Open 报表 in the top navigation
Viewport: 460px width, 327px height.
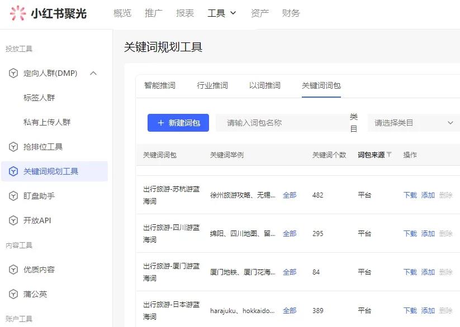pyautogui.click(x=185, y=13)
